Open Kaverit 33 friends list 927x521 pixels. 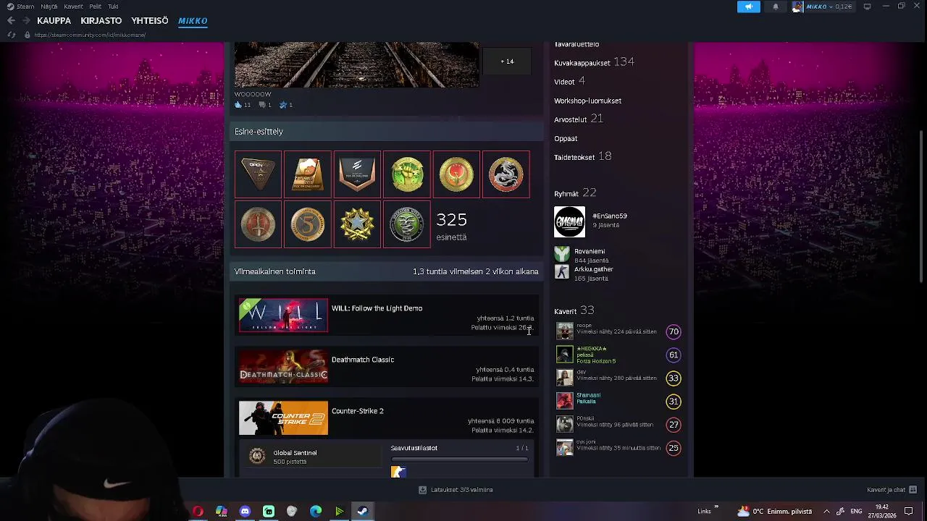pyautogui.click(x=574, y=310)
